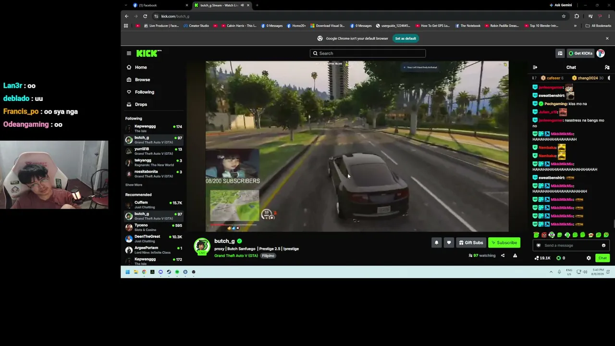The height and width of the screenshot is (346, 615).
Task: Open a new browser tab
Action: tap(257, 5)
